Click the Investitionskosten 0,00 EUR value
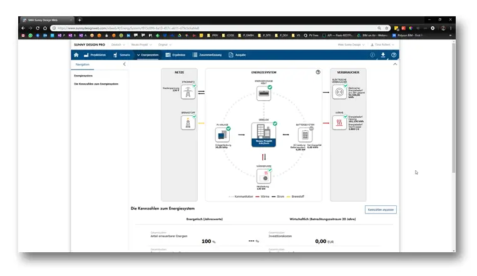477x276 pixels. point(324,242)
